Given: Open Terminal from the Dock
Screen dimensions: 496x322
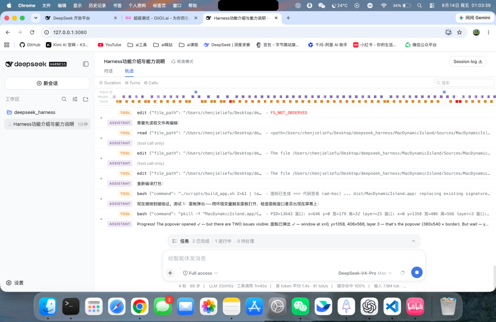Looking at the screenshot, I should (x=71, y=306).
